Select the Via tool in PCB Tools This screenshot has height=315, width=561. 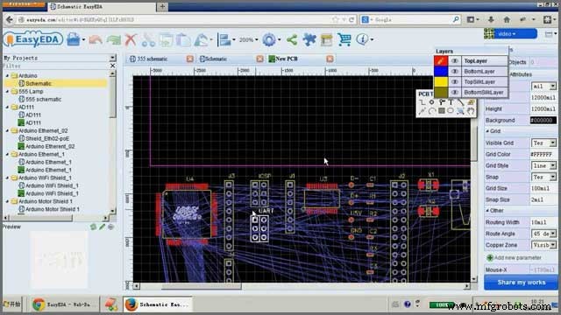coord(442,102)
